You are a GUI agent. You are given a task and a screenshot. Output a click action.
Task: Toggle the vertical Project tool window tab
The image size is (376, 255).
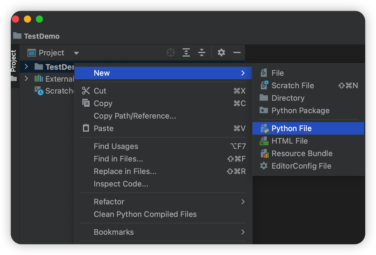tap(14, 61)
